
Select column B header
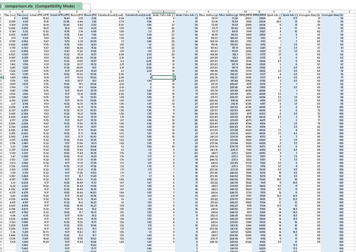tap(23, 11)
